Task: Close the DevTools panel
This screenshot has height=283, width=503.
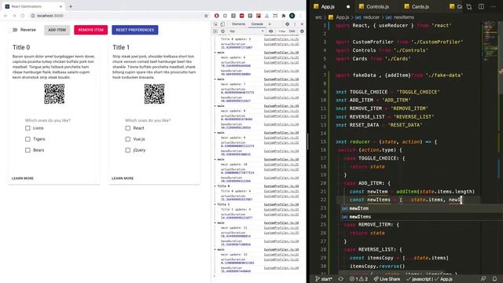Action: 302,24
